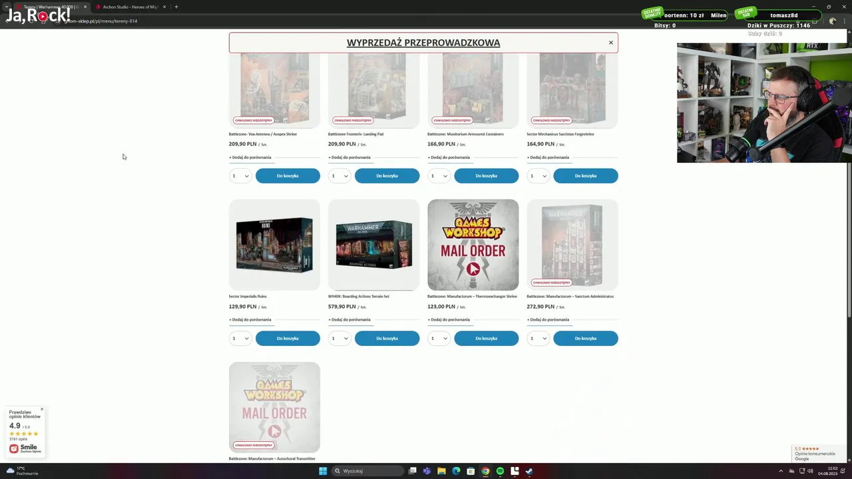This screenshot has height=479, width=852.
Task: Open Spotify from the taskbar
Action: tap(500, 471)
